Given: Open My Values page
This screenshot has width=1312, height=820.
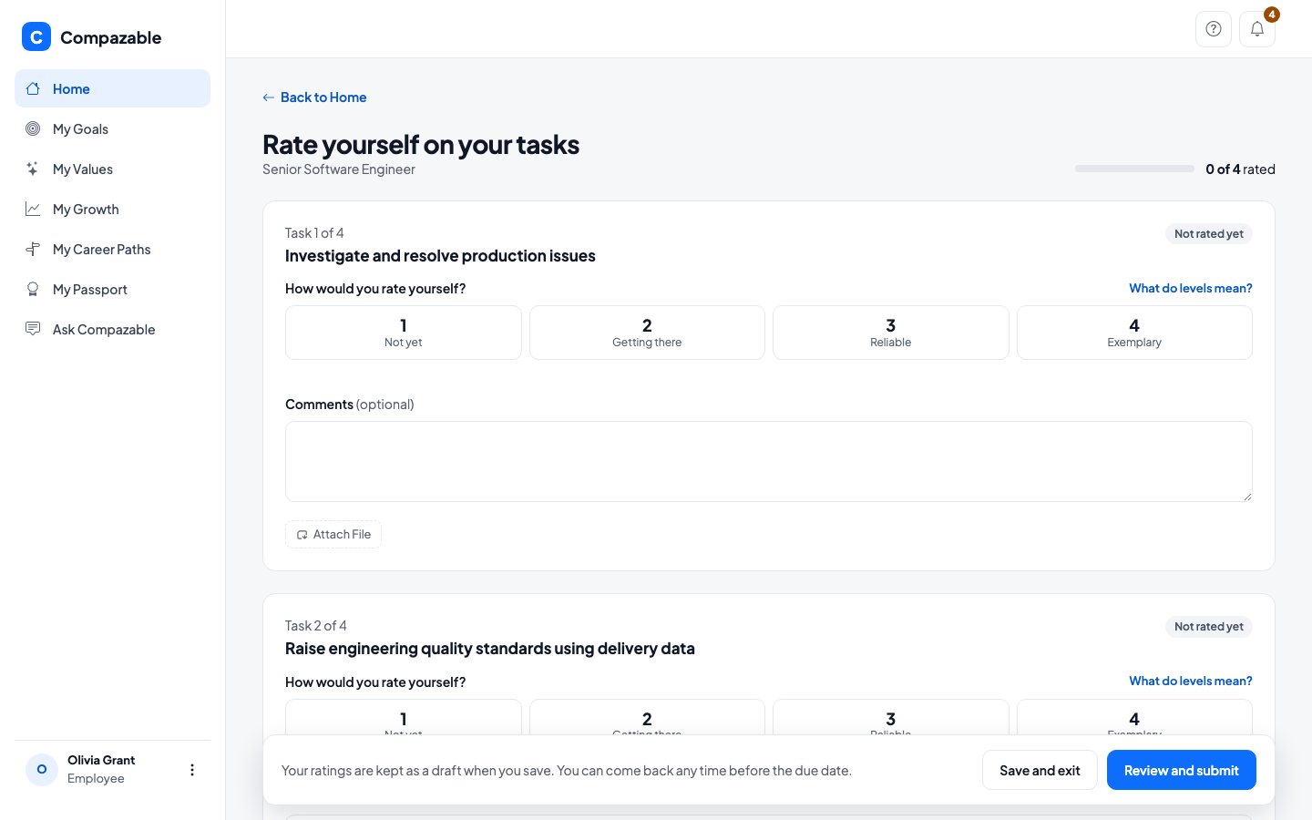Looking at the screenshot, I should pos(112,169).
